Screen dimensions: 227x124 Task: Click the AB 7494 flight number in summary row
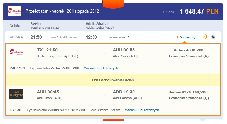pyautogui.click(x=16, y=38)
